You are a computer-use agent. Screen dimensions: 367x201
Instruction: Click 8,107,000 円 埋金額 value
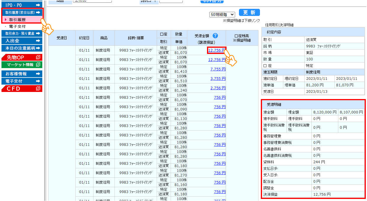coord(351,112)
